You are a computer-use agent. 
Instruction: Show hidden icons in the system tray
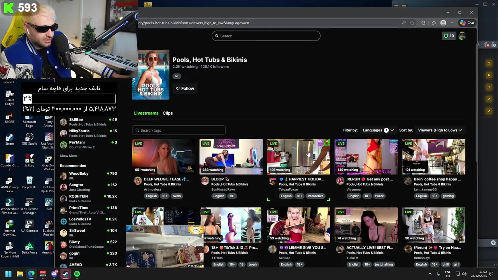point(430,274)
